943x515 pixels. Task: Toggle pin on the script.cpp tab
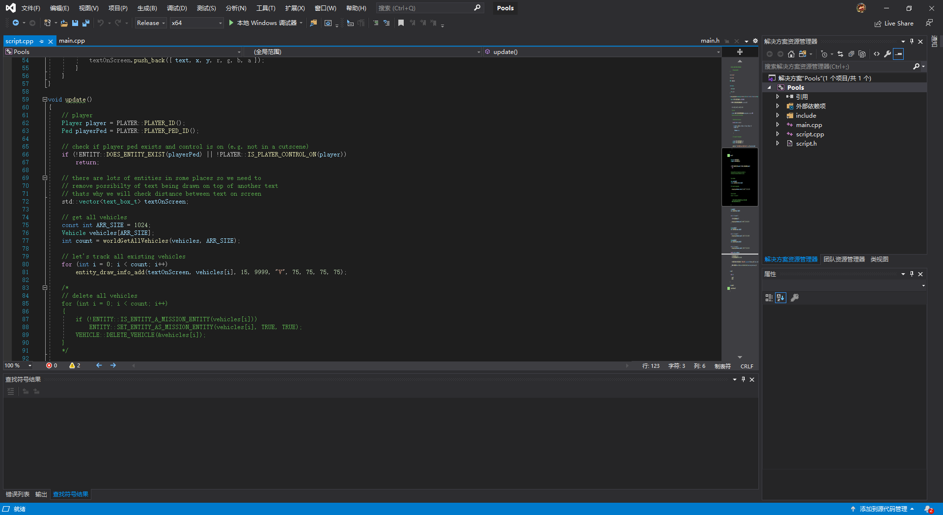click(42, 41)
